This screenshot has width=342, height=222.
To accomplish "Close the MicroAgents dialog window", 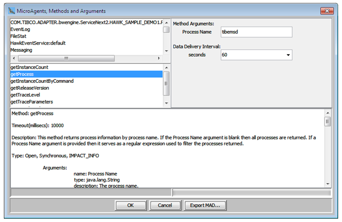I will tap(326, 11).
